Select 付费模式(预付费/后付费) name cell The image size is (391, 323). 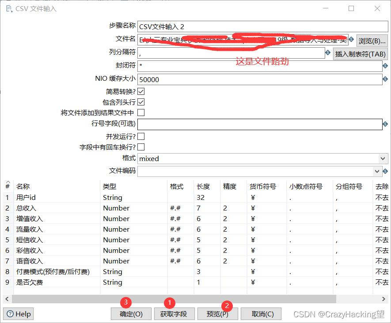point(57,271)
